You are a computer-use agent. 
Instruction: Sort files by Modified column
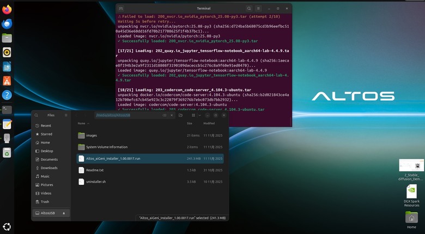[209, 123]
